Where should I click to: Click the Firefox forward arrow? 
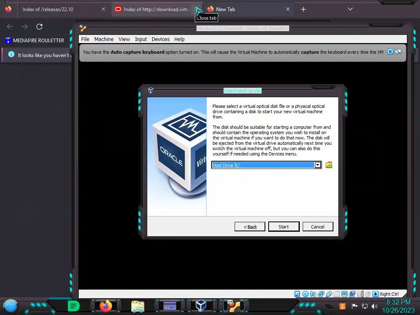click(25, 27)
